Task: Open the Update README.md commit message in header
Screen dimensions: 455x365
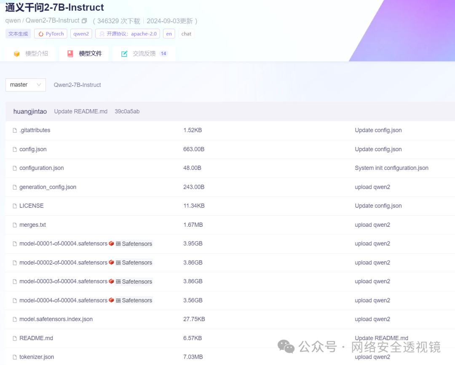Action: [80, 112]
